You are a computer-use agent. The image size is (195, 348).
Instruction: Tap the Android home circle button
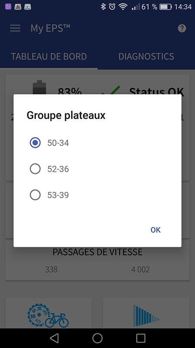(x=97, y=338)
